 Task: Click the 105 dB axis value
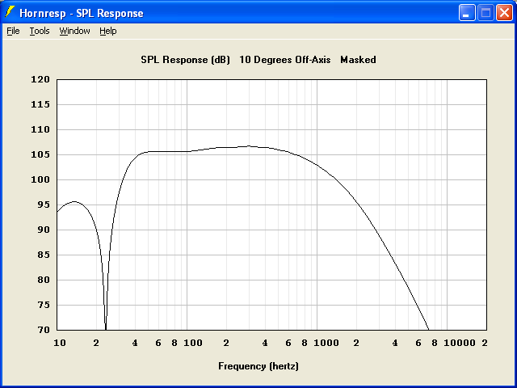pyautogui.click(x=40, y=154)
